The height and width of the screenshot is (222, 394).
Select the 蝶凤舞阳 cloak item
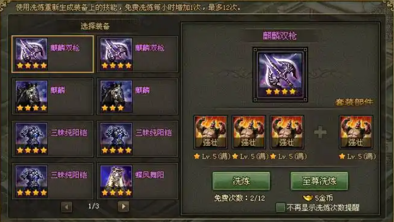point(138,181)
